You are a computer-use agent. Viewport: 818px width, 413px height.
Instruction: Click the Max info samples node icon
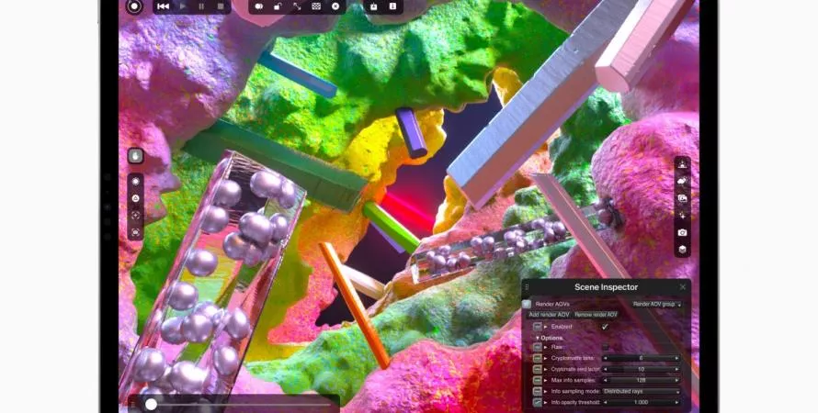tap(538, 380)
